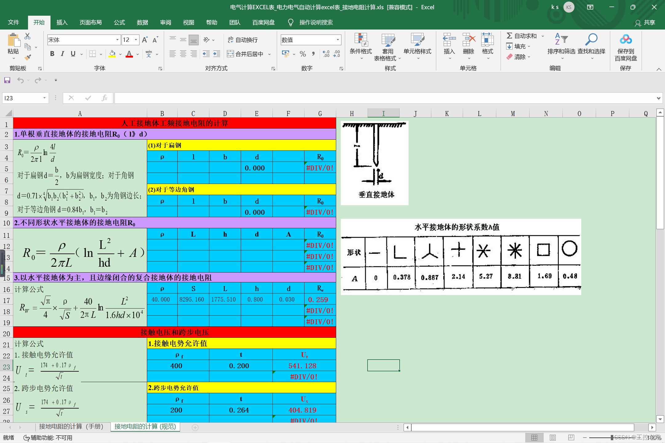Expand the number format combo box
The image size is (665, 443).
click(x=338, y=40)
